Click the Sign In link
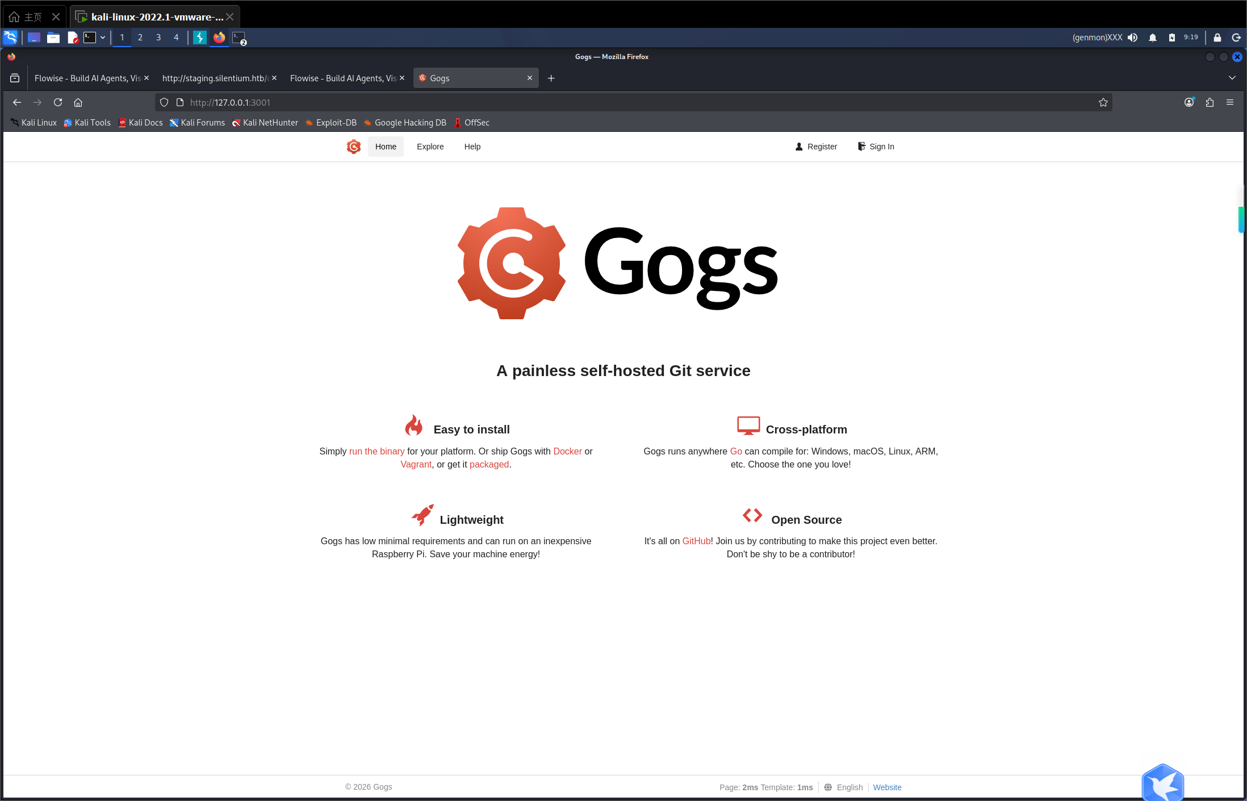Viewport: 1247px width, 801px height. [876, 147]
